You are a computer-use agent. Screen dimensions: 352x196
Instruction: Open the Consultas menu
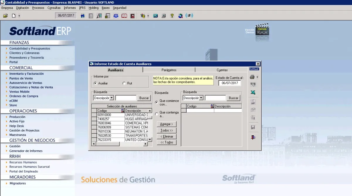[x=54, y=8]
